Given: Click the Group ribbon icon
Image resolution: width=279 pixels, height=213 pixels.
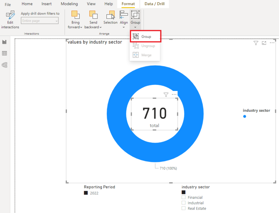Looking at the screenshot, I should click(135, 15).
